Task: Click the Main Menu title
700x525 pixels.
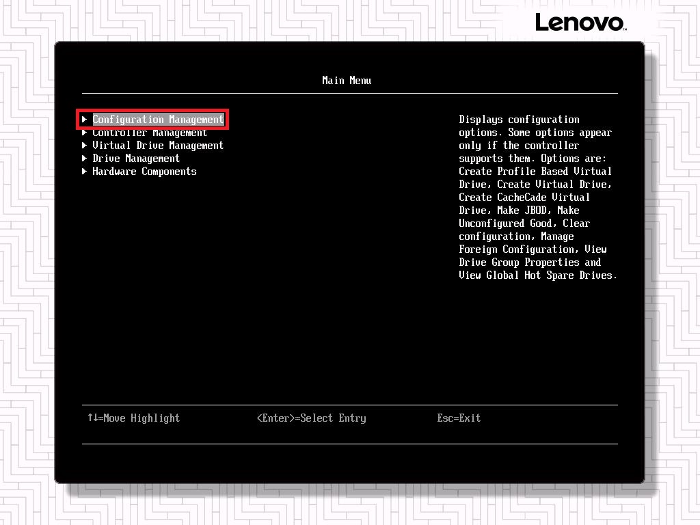Action: (347, 81)
